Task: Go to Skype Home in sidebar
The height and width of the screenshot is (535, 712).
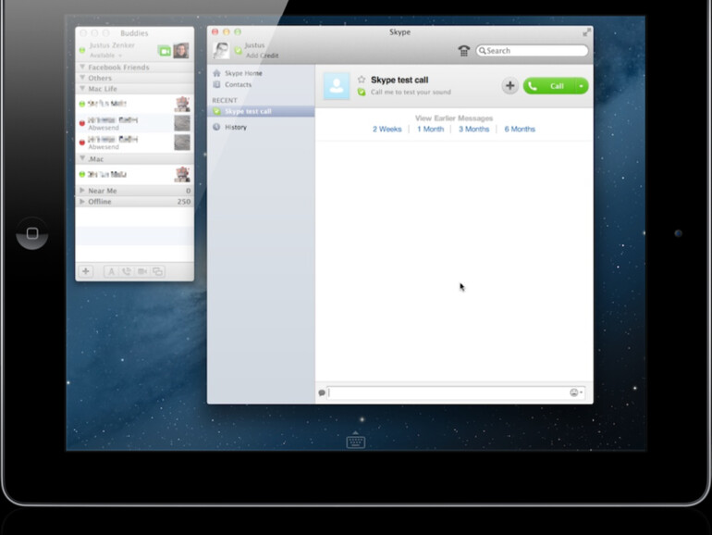Action: (242, 73)
